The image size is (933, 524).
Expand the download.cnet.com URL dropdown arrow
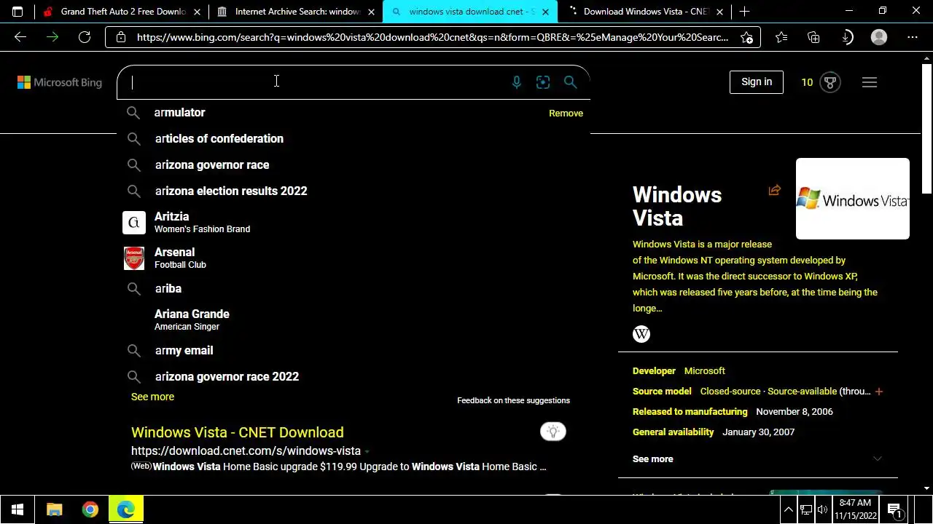tap(367, 452)
